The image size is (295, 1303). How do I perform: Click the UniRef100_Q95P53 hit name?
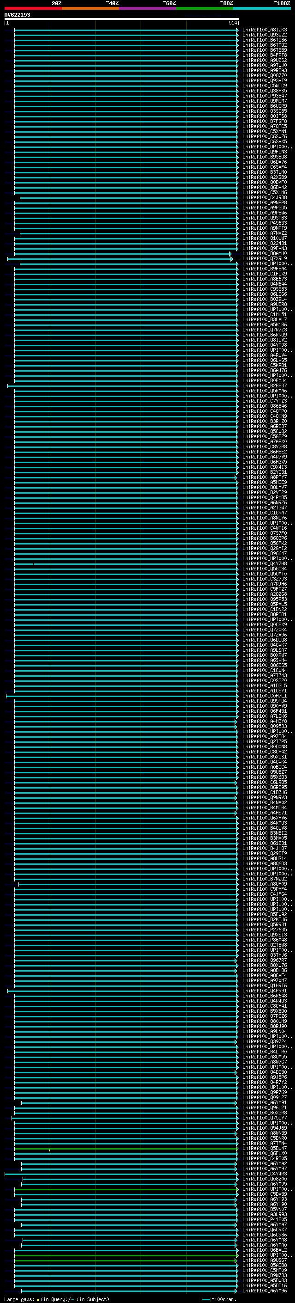(265, 600)
